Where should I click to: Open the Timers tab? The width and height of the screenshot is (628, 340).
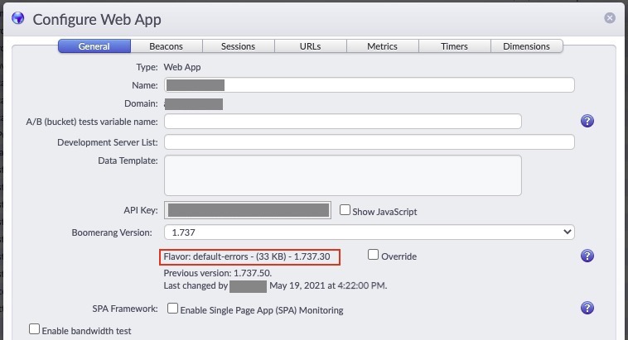tap(454, 46)
